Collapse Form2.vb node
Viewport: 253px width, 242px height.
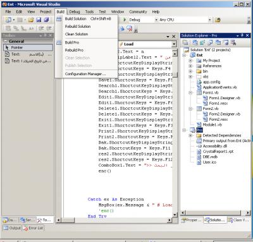[190, 109]
